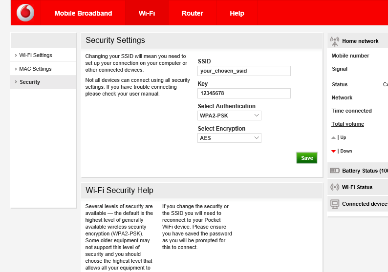The height and width of the screenshot is (272, 388).
Task: Click the red Down arrow icon
Action: click(334, 151)
